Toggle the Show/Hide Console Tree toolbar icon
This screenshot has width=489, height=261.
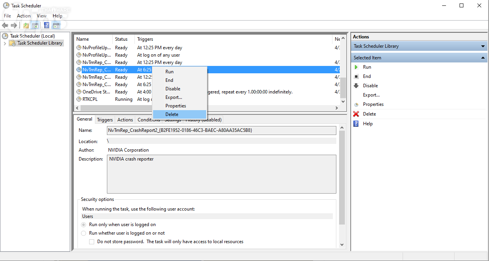click(35, 26)
